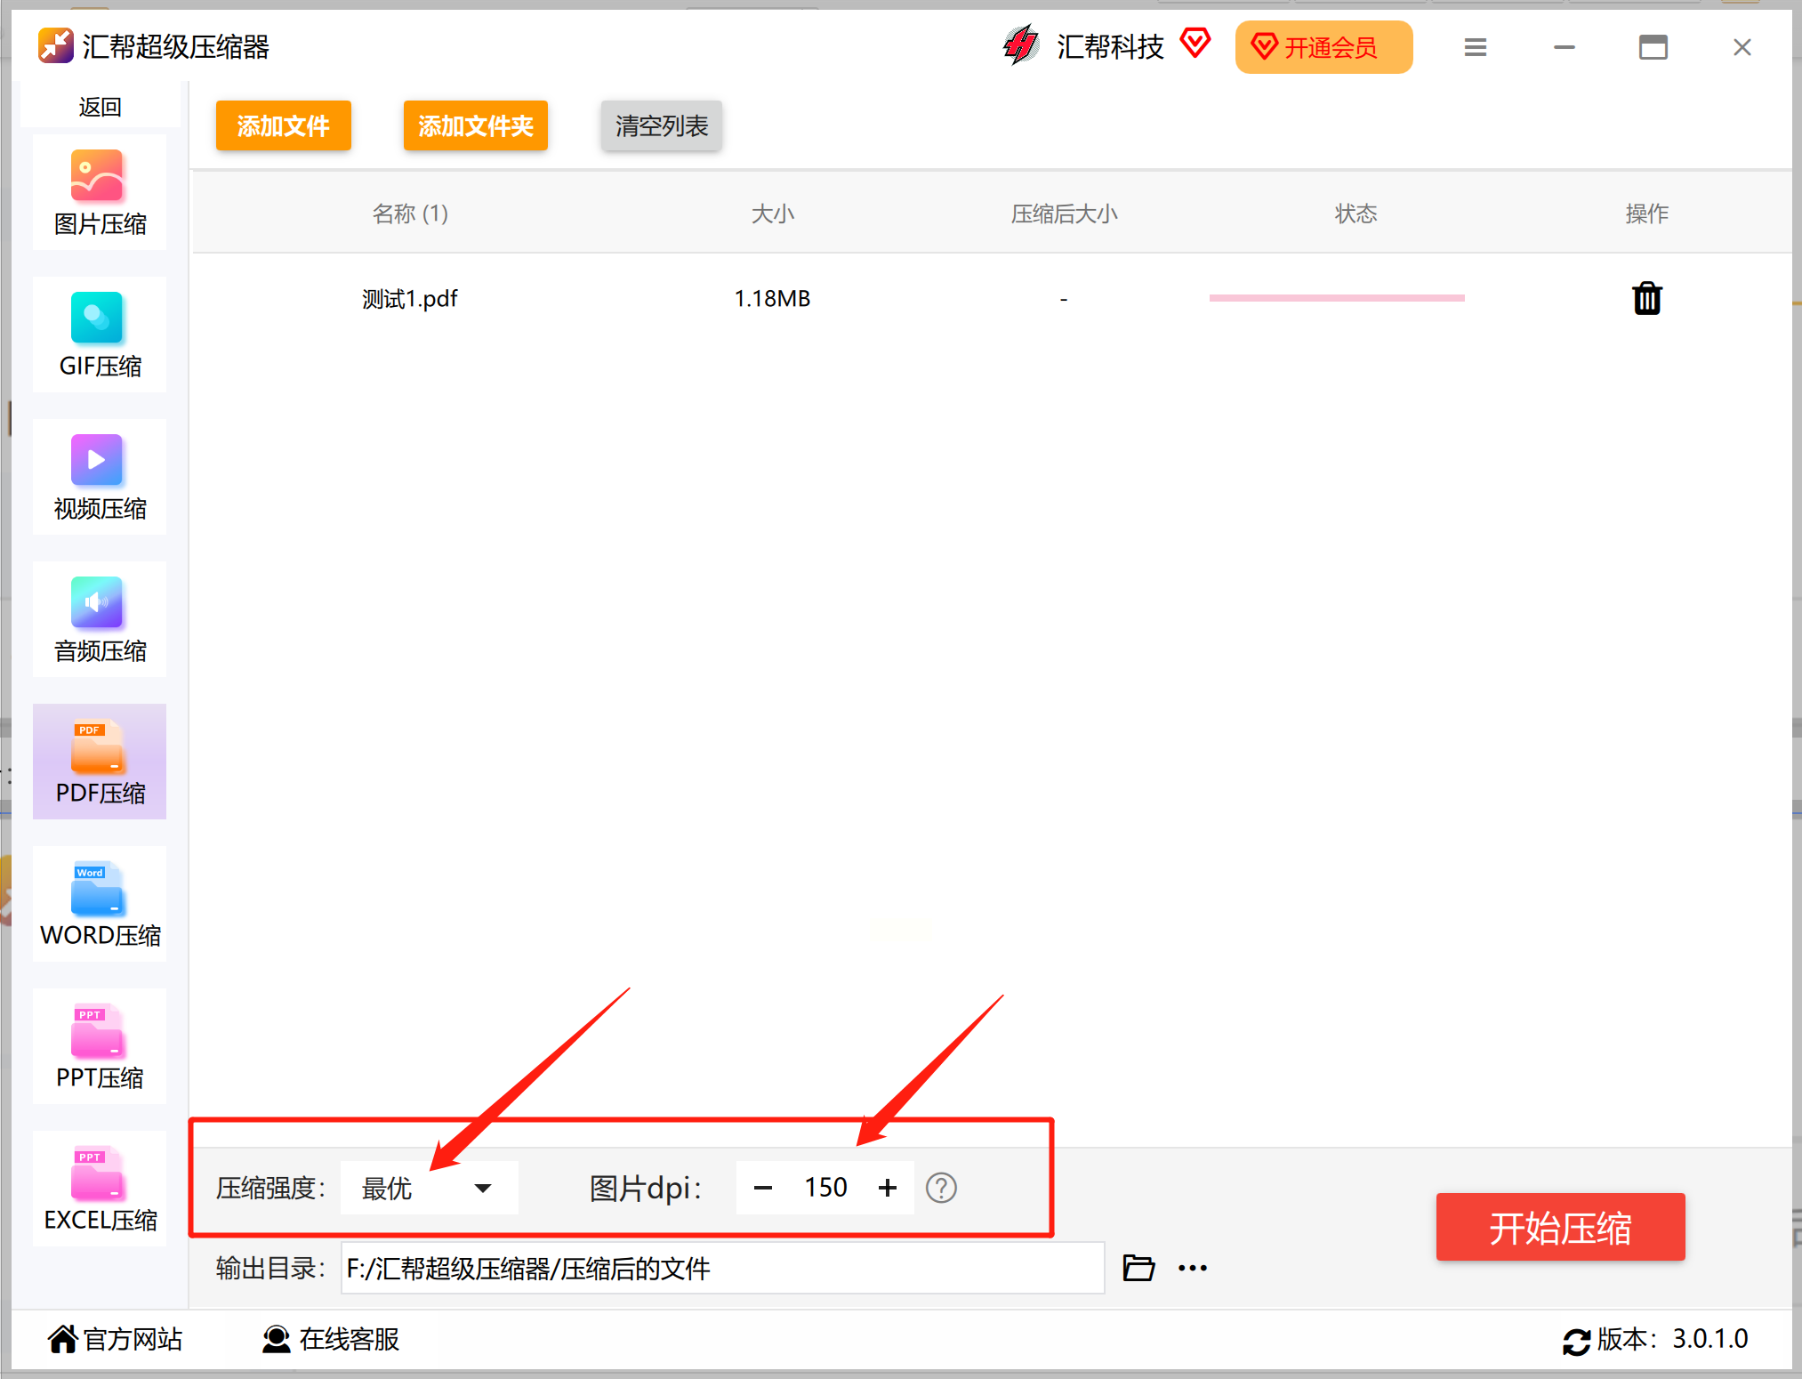Screen dimensions: 1802x1379
Task: Browse output folder with folder icon
Action: click(1138, 1268)
